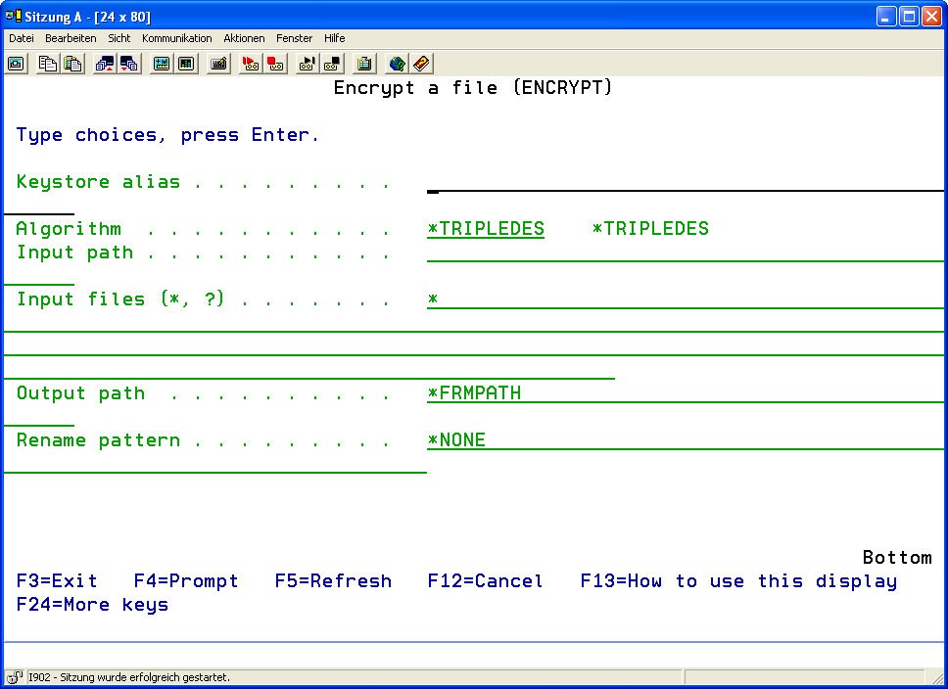Open the Kommunikation menu
This screenshot has width=948, height=689.
click(176, 38)
